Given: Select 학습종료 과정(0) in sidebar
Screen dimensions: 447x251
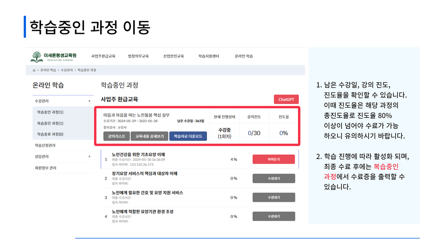Looking at the screenshot, I should 50,134.
